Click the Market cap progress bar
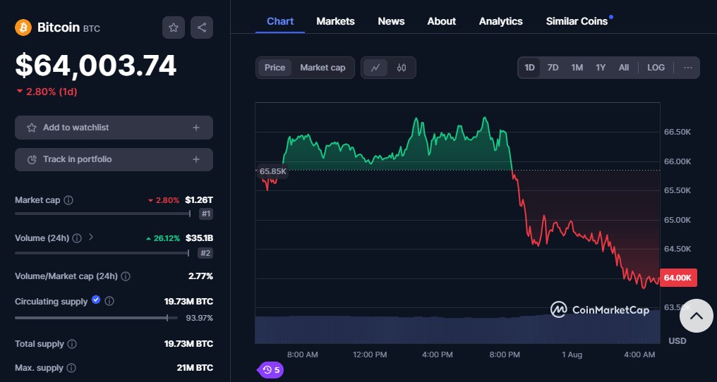Screen dimensions: 717x382 103,214
